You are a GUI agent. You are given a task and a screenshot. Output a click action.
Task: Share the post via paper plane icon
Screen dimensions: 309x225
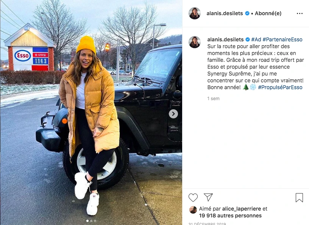pyautogui.click(x=208, y=197)
